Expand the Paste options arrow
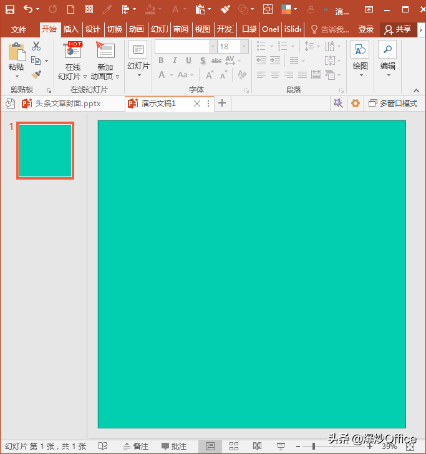Image resolution: width=426 pixels, height=454 pixels. click(x=17, y=76)
